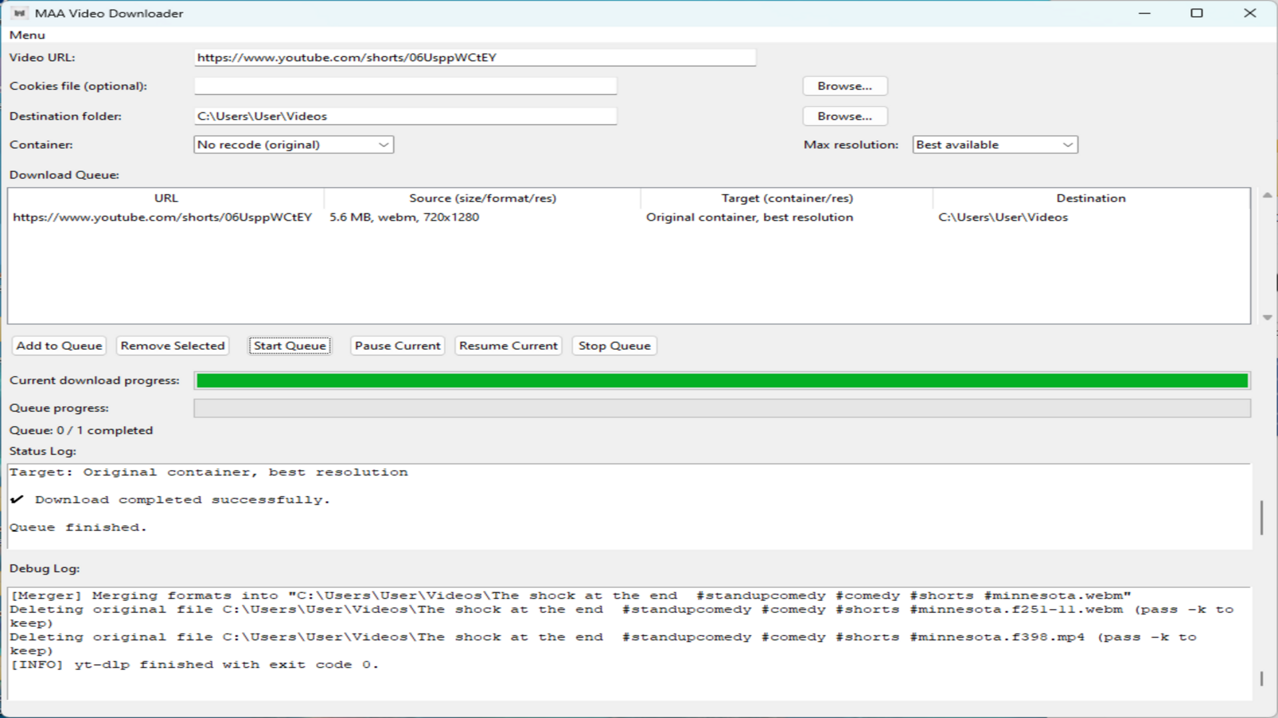1278x718 pixels.
Task: Pause the current download
Action: 397,345
